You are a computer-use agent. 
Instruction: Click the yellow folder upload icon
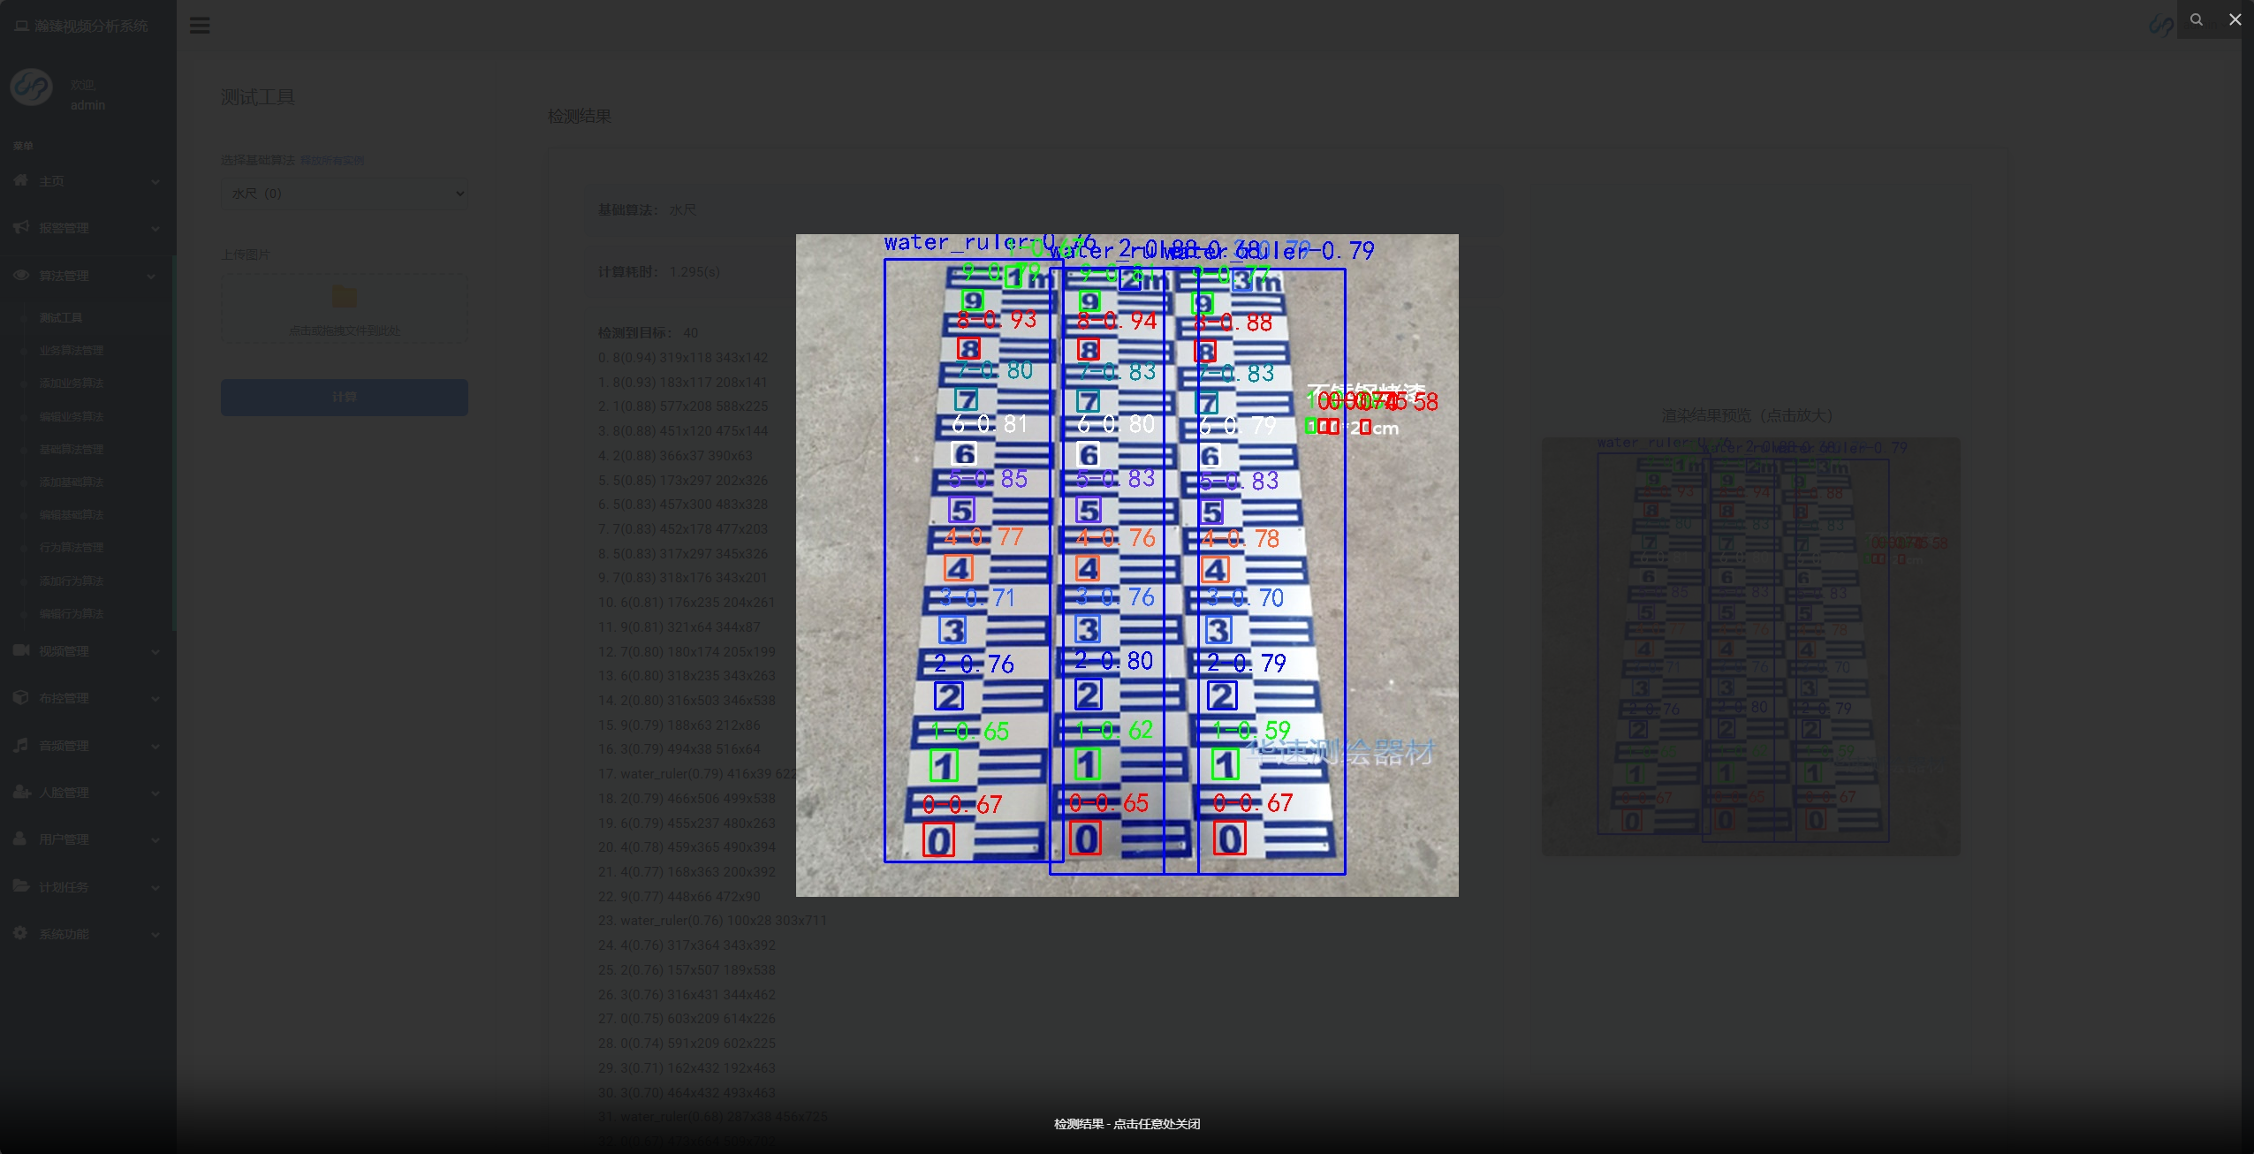(344, 297)
